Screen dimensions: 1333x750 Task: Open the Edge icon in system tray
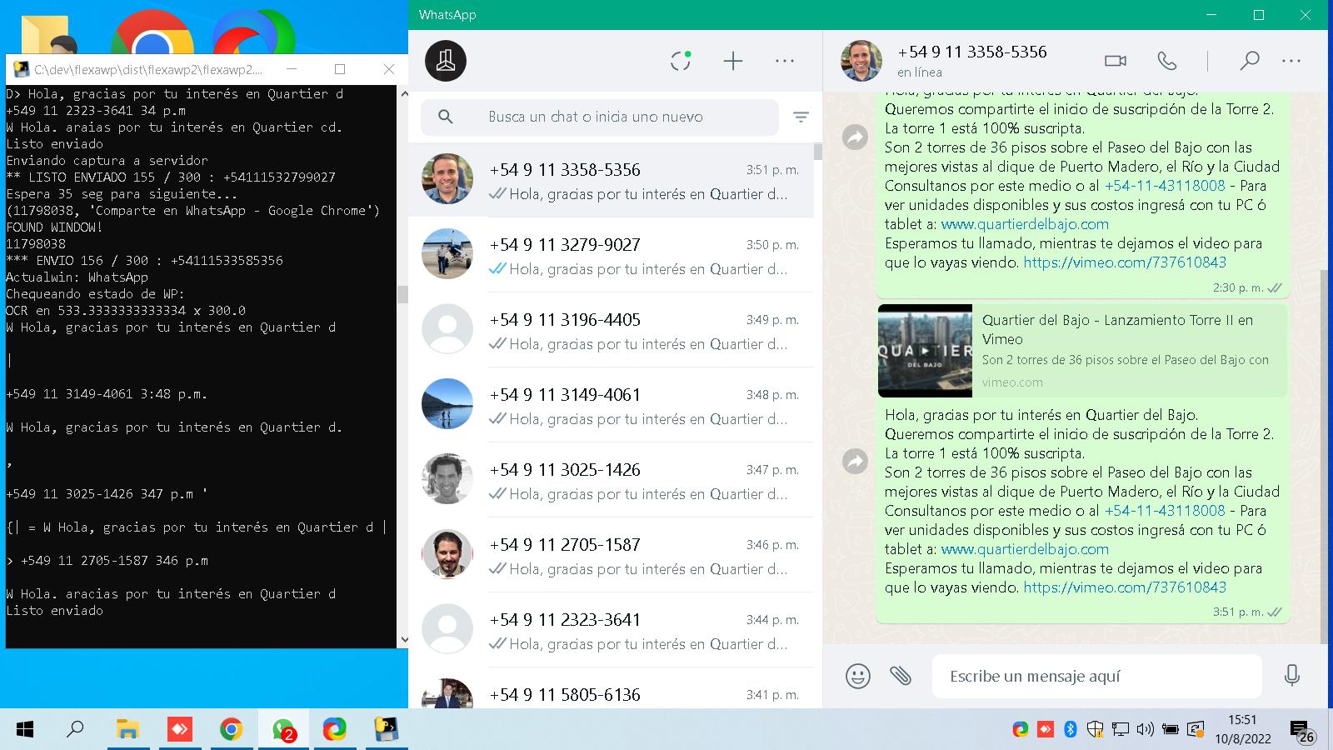(x=1021, y=730)
